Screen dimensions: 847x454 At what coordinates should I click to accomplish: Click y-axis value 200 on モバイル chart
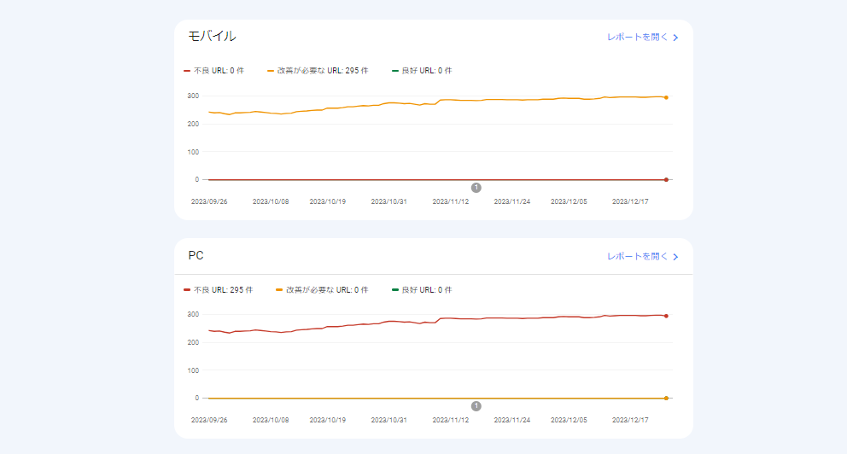193,124
